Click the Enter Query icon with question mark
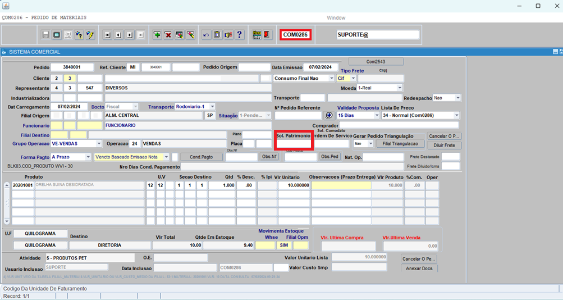 tap(79, 35)
